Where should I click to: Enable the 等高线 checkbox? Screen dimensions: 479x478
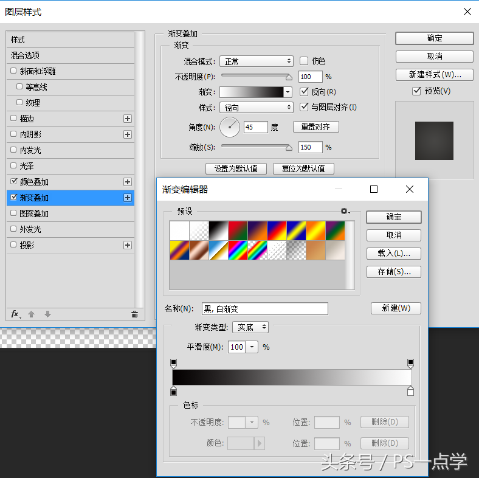(19, 86)
